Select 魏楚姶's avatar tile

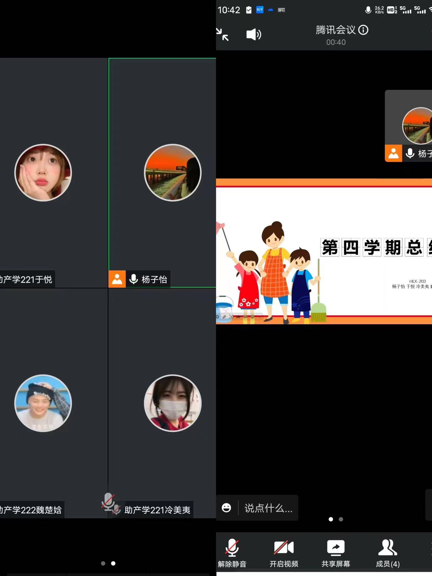coord(43,403)
